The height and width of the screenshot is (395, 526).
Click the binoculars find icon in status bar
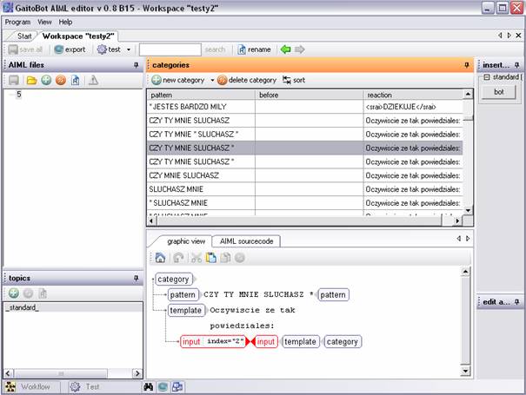coord(149,387)
